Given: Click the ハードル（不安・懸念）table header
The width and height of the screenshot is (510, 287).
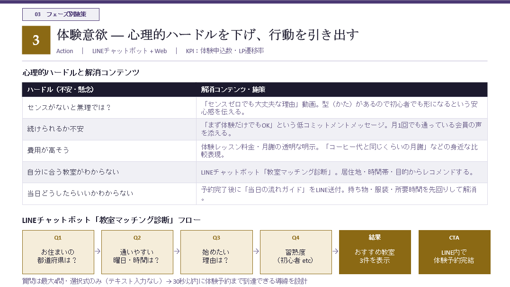Looking at the screenshot, I should [x=109, y=90].
